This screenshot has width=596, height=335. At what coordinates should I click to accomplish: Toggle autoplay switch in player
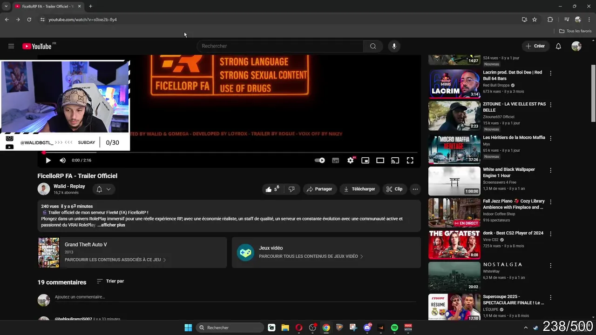[320, 160]
